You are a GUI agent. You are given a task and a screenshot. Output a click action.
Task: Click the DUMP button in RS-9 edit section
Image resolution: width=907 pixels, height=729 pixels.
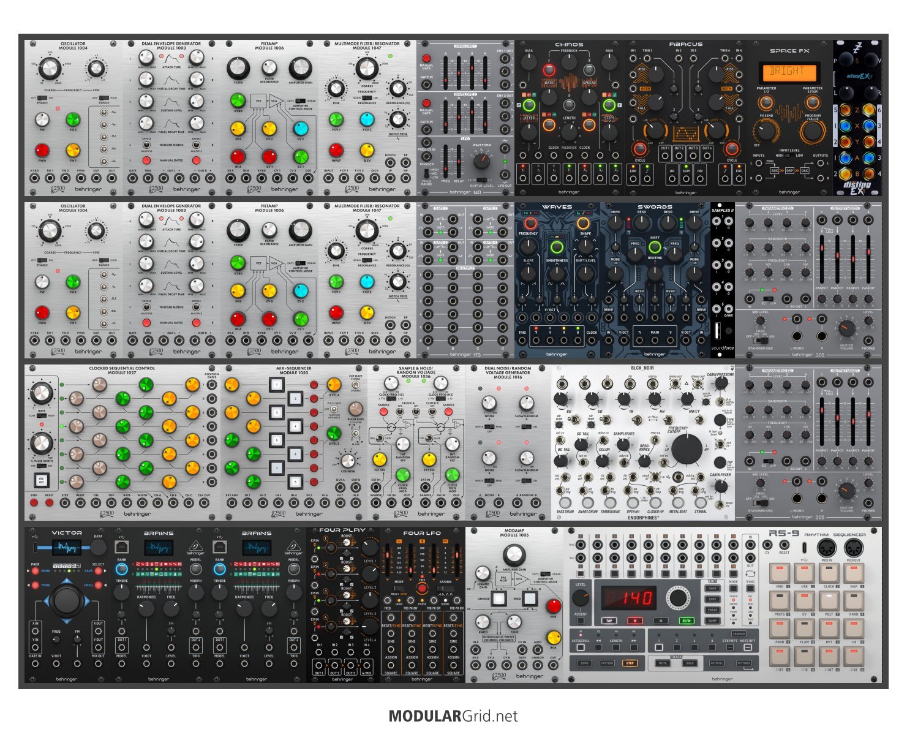coord(712,621)
